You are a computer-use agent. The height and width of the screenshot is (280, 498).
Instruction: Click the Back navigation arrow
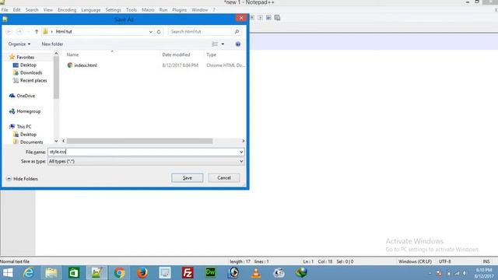tap(9, 31)
